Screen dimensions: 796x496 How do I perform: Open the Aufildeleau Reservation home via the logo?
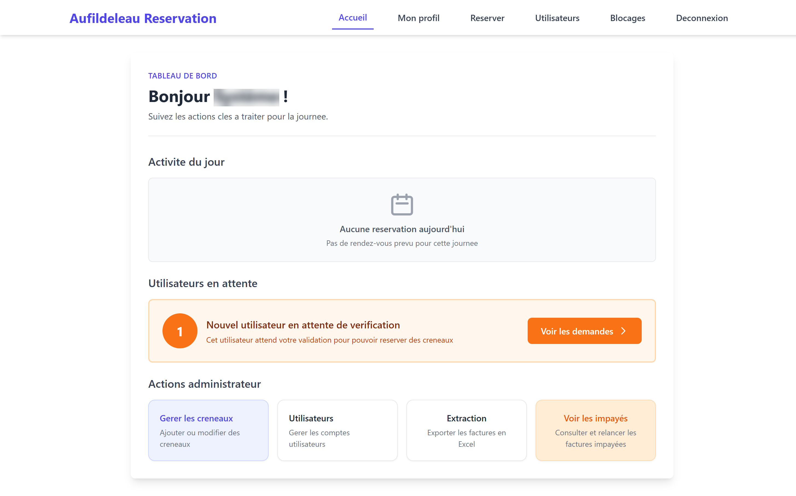click(143, 18)
